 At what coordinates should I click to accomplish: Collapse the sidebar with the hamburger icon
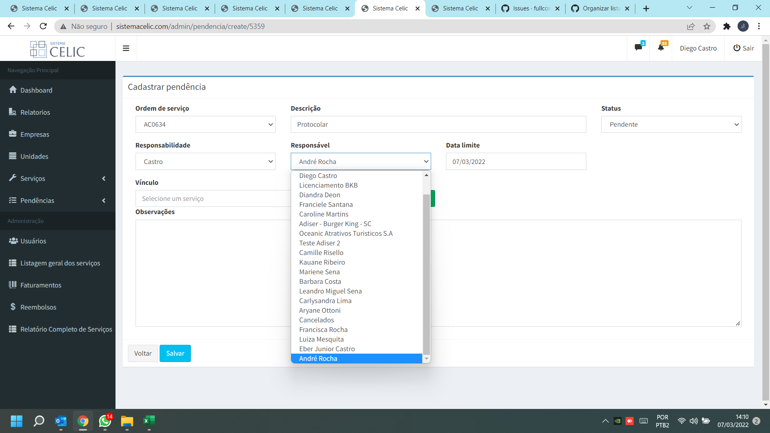click(126, 48)
